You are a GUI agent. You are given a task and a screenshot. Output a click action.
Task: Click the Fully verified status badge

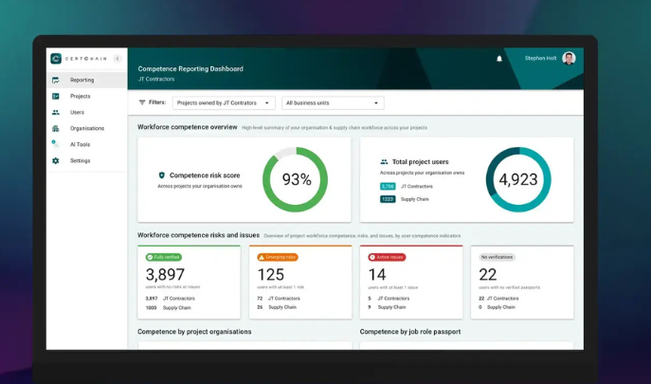[x=164, y=257]
